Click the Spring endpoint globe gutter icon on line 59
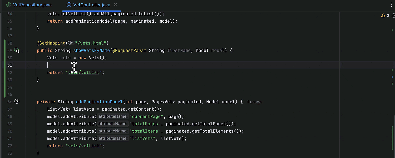The image size is (395, 158). 17,50
